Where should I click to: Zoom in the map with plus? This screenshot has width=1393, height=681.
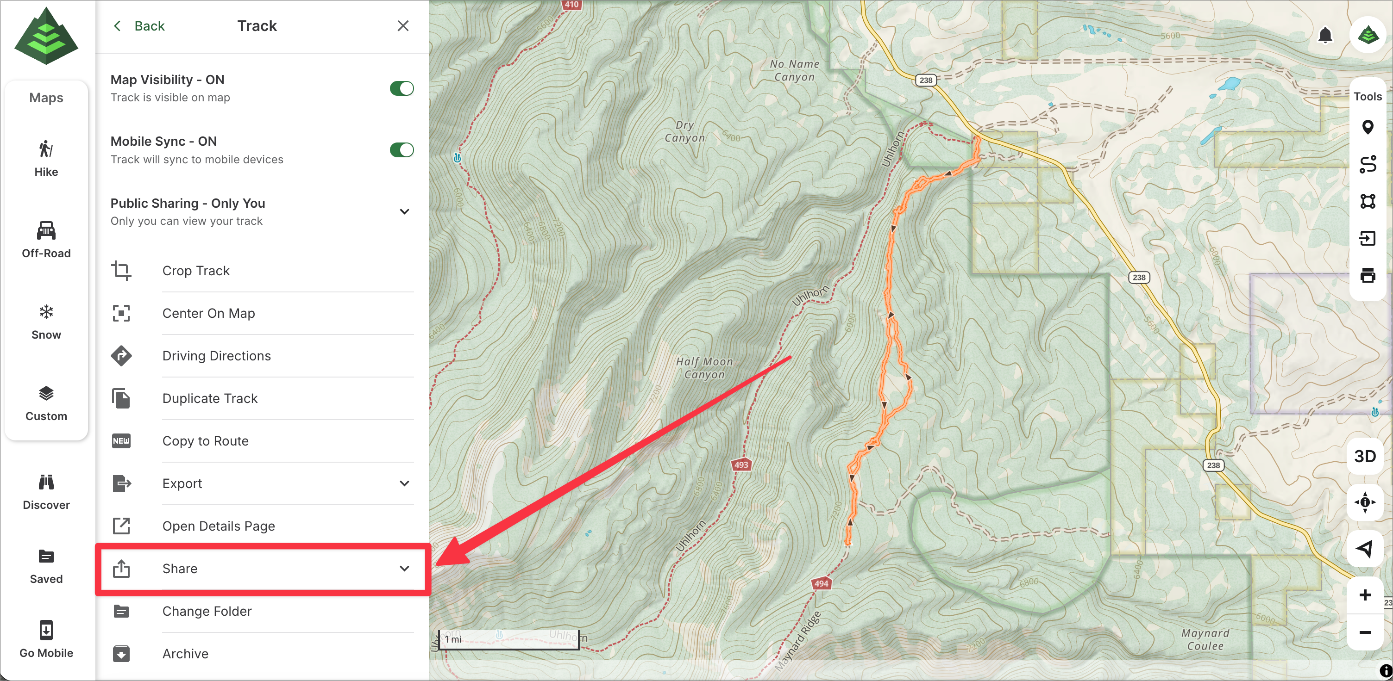pos(1364,595)
